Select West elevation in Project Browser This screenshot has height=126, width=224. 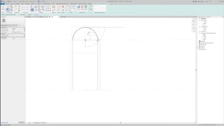[x=204, y=40]
